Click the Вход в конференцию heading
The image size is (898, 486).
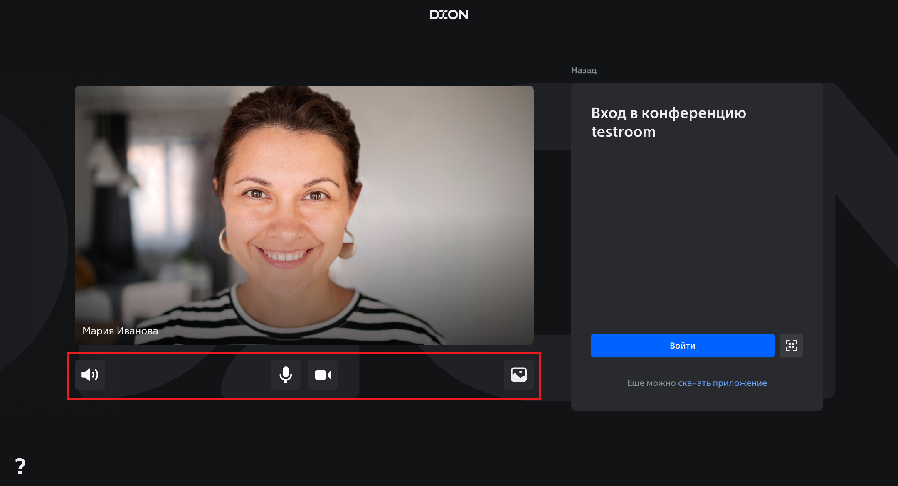tap(669, 113)
